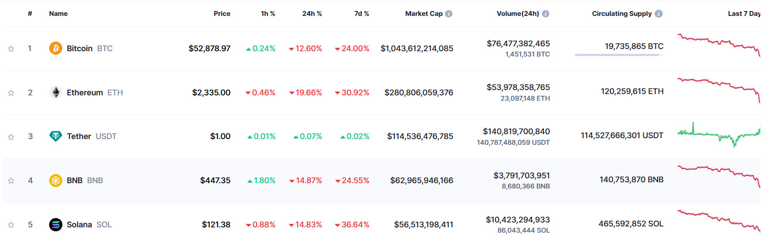Sort by the 7d % column header

362,14
